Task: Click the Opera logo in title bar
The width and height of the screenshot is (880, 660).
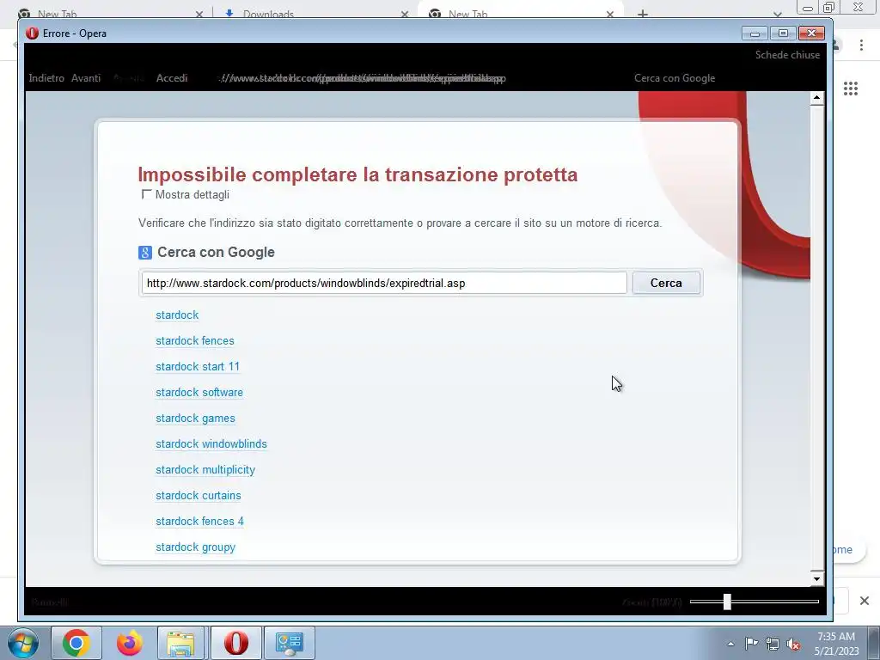Action: [33, 34]
